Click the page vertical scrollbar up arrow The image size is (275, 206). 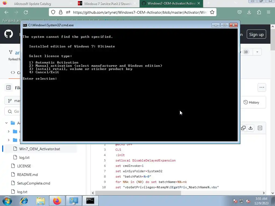273,27
